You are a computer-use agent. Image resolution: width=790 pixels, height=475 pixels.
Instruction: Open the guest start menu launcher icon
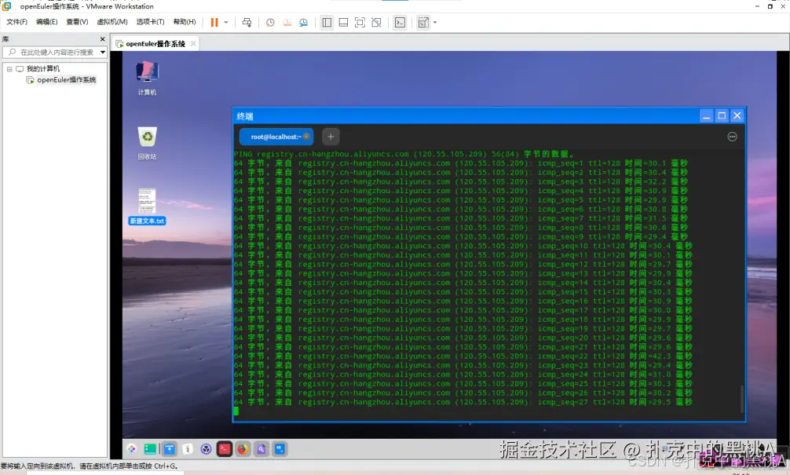point(131,449)
